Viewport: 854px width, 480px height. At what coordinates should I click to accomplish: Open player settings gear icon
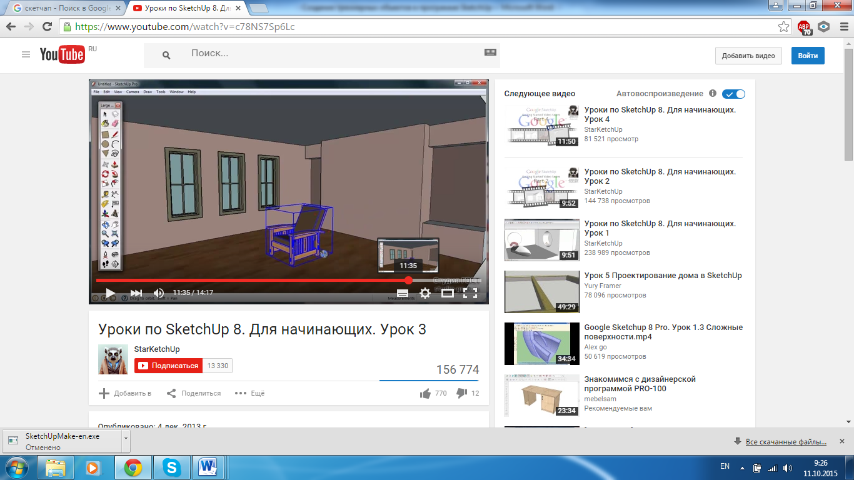tap(425, 292)
